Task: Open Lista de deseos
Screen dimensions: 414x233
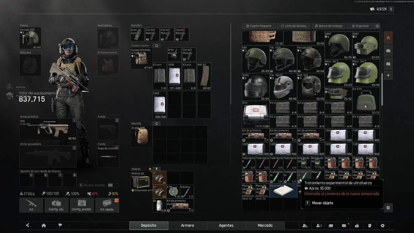Action: coord(294,26)
